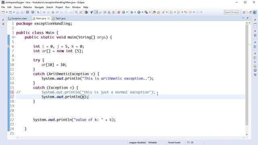The height and width of the screenshot is (145, 258).
Task: Open the File menu
Action: [3, 7]
